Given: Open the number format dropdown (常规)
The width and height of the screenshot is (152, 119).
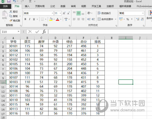Looking at the screenshot, I should pyautogui.click(x=143, y=13).
